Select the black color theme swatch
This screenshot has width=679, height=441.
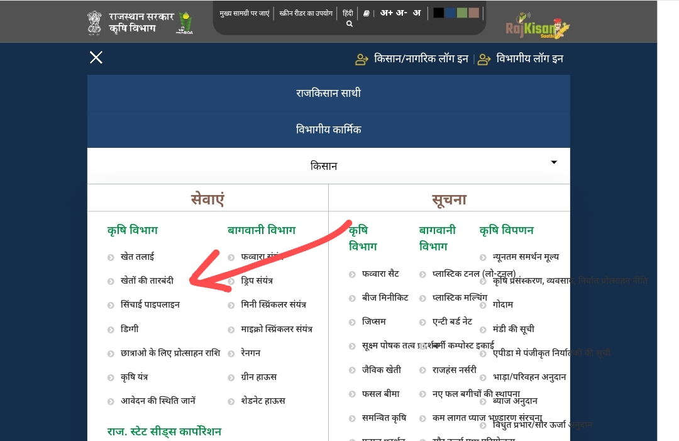click(438, 13)
